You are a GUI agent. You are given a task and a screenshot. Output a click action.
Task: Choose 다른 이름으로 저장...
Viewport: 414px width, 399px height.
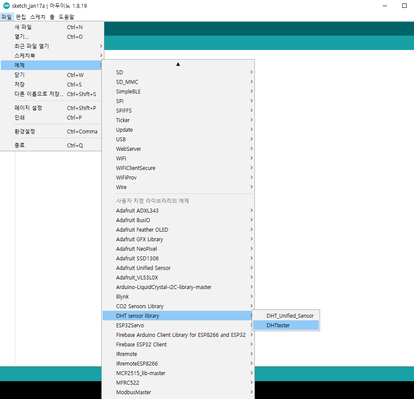pyautogui.click(x=52, y=94)
